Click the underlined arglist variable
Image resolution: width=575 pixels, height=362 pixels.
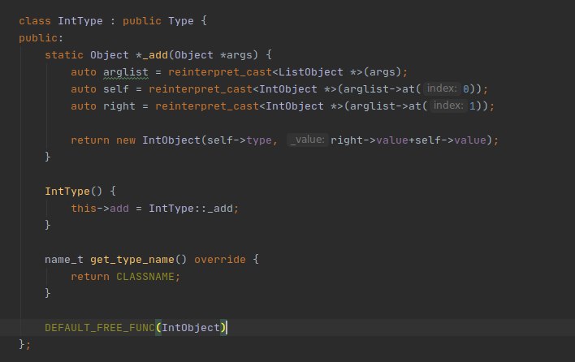[125, 72]
